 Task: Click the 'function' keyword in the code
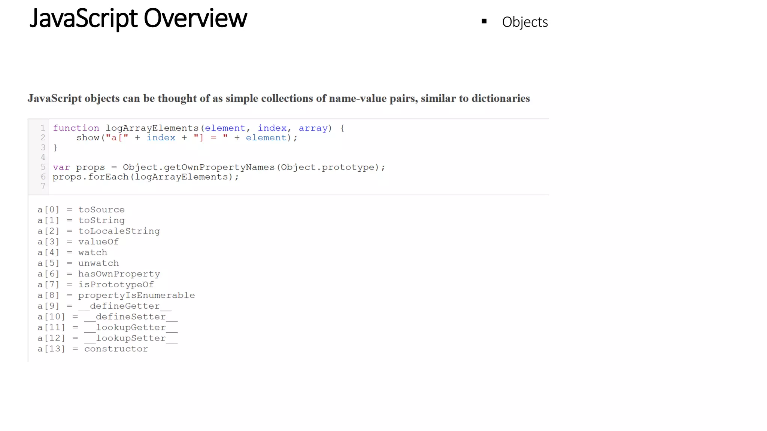[x=76, y=128]
